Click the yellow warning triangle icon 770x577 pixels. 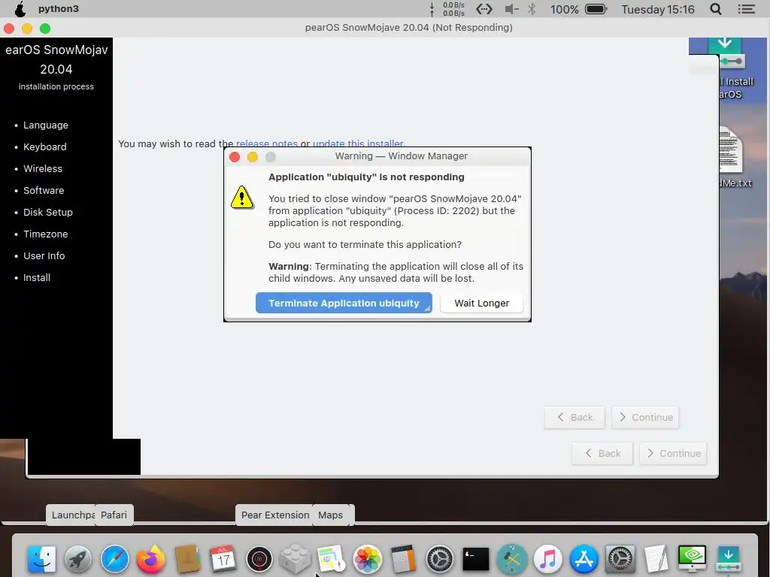[242, 198]
